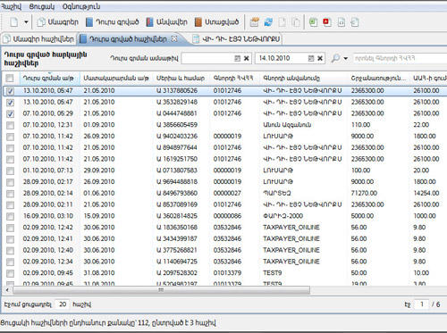Click the amount 71270.00 cell
Viewport: 447px width, 333px height.
pos(364,193)
